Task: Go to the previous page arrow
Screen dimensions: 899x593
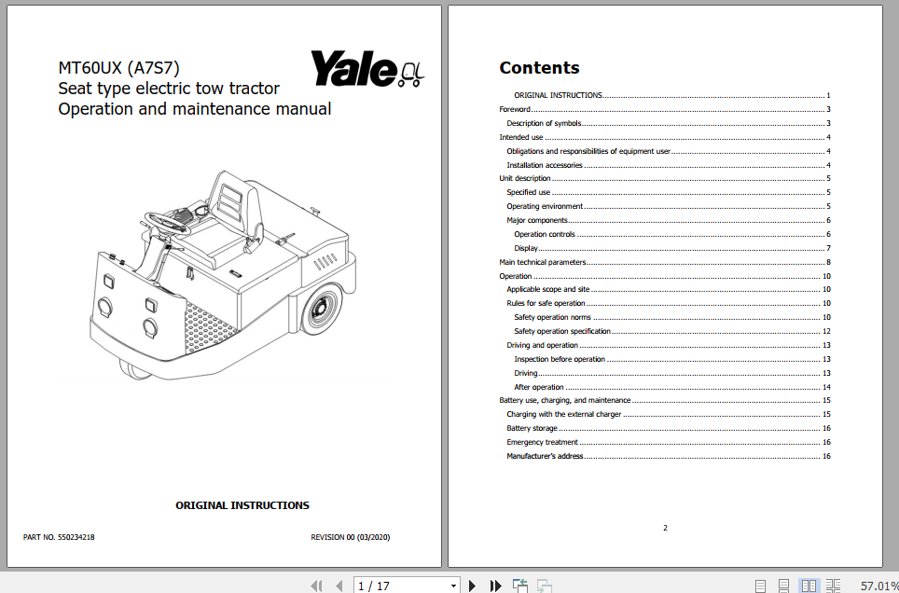Action: [x=339, y=585]
